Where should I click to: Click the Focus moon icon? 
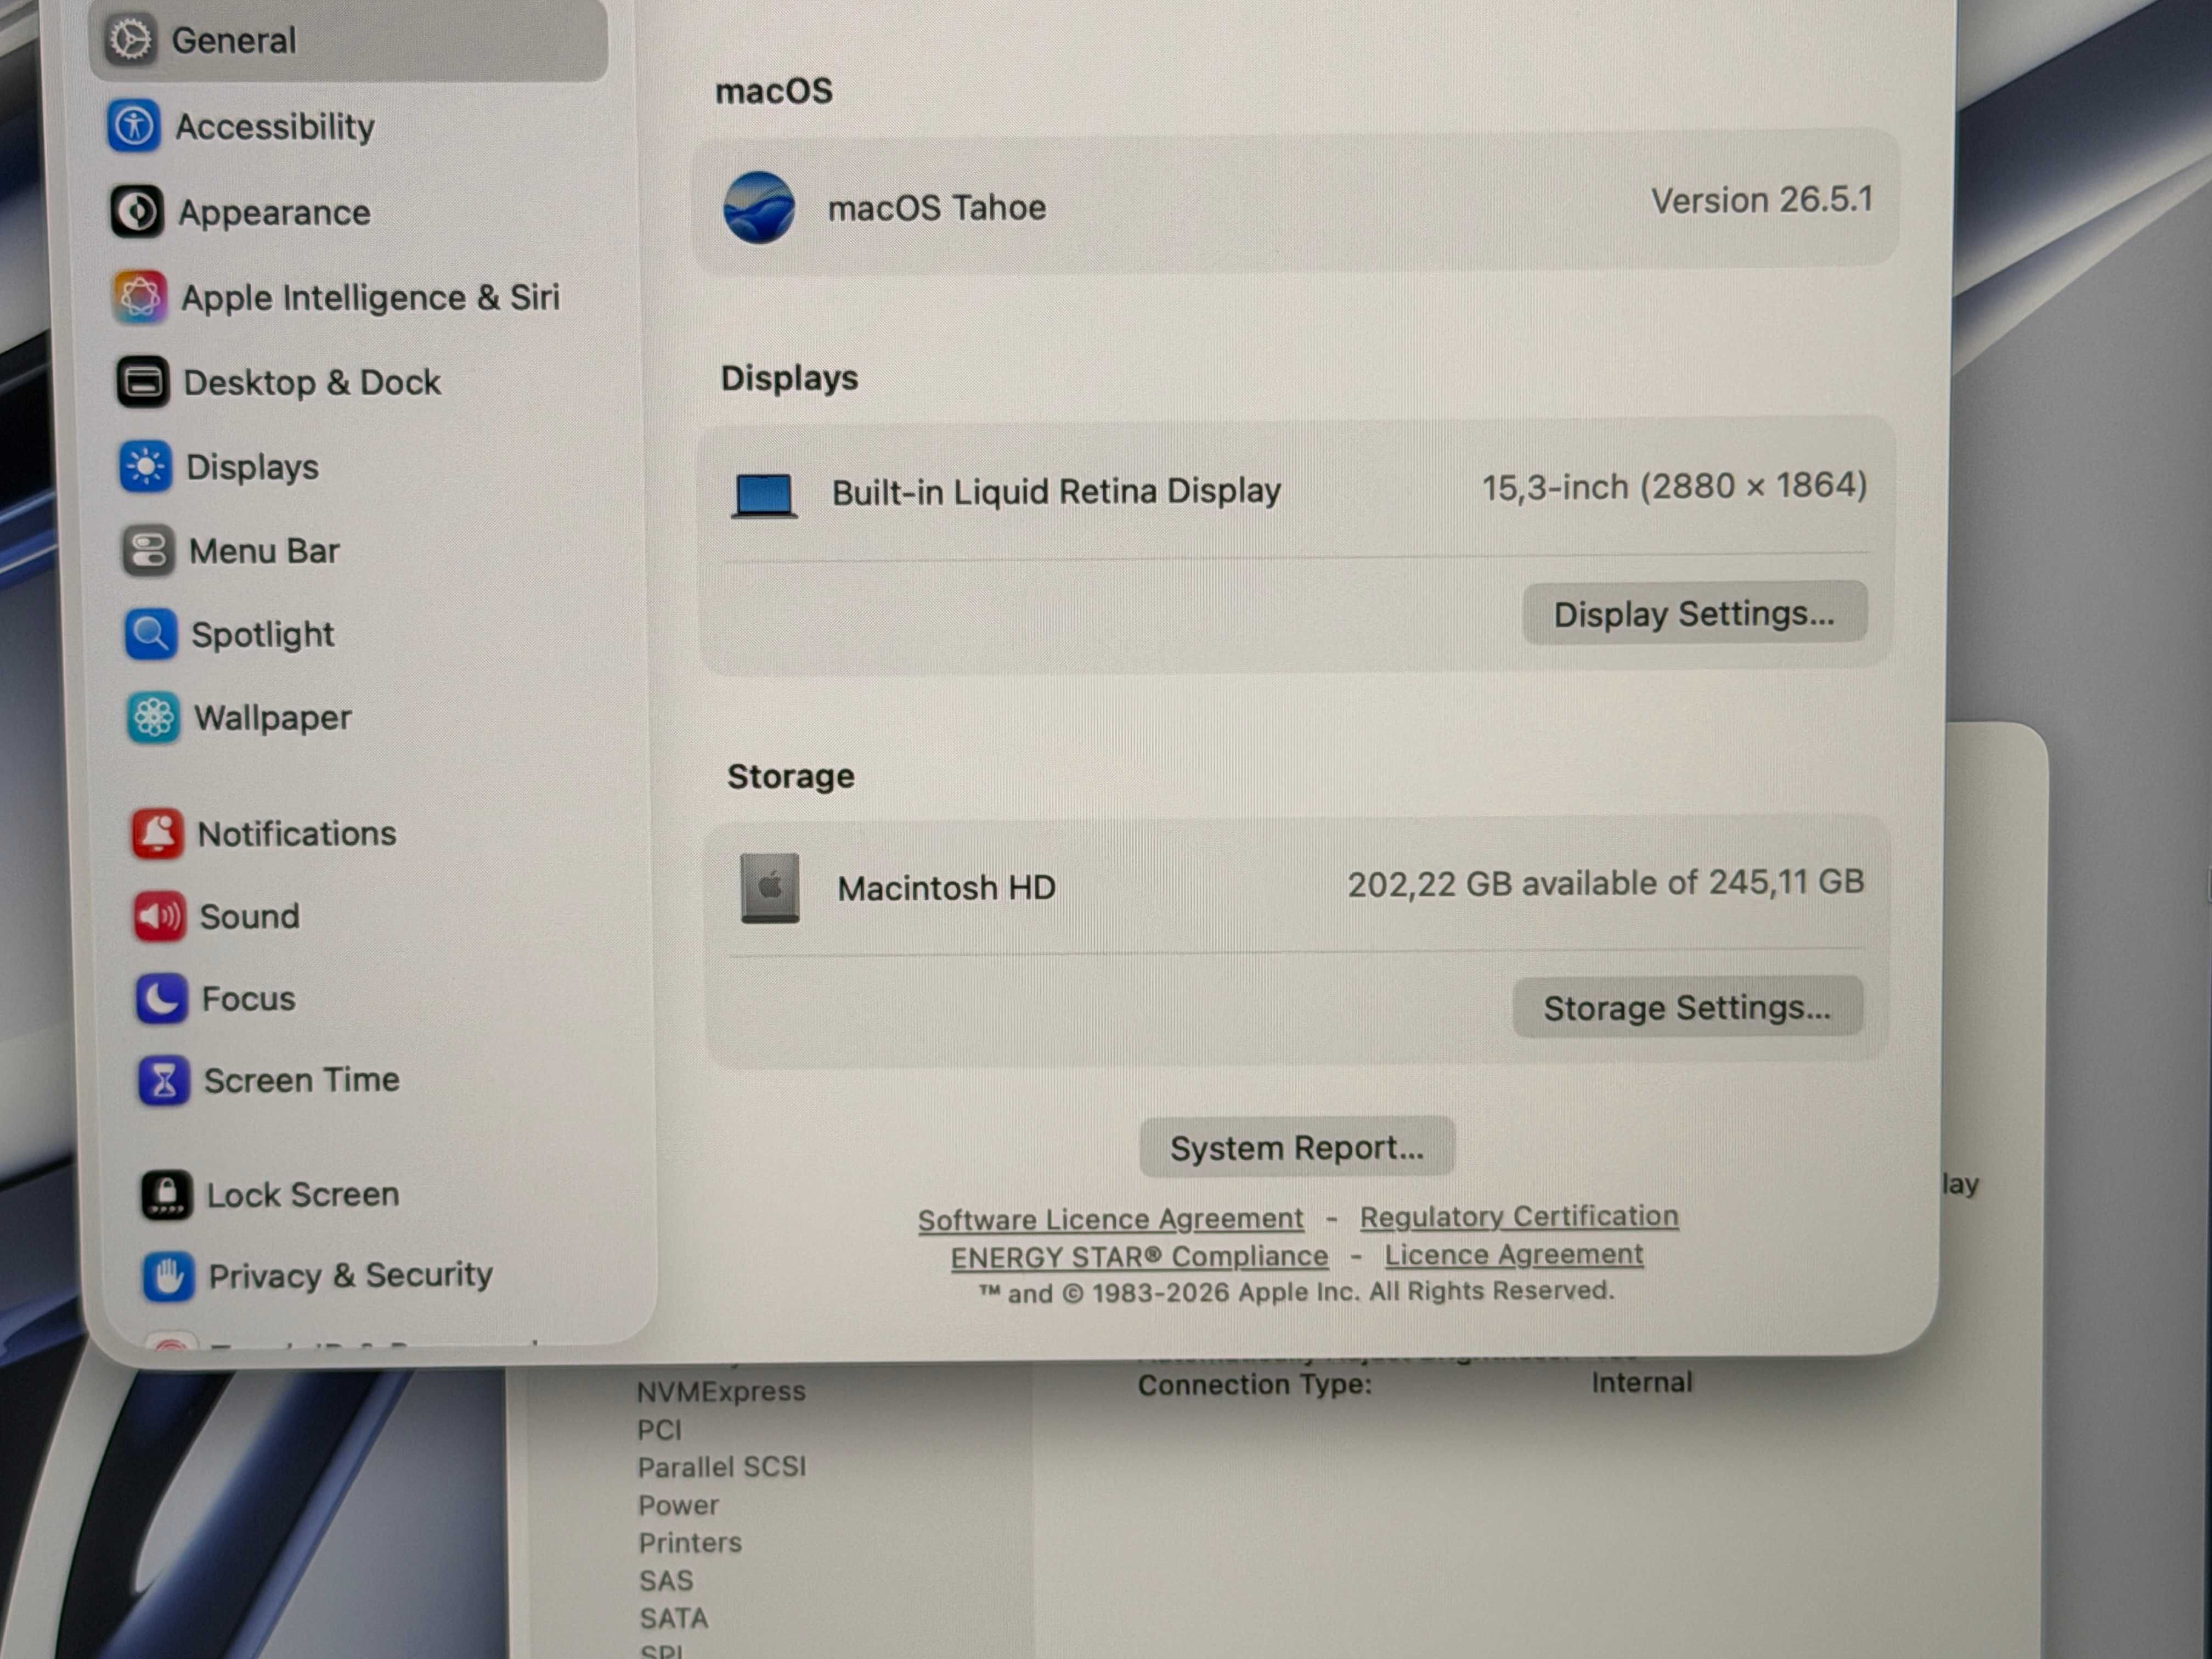pyautogui.click(x=162, y=998)
